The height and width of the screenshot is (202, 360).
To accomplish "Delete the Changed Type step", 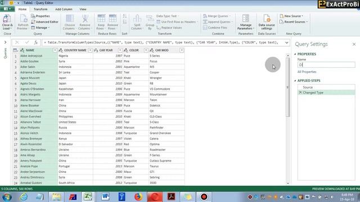I will 300,93.
